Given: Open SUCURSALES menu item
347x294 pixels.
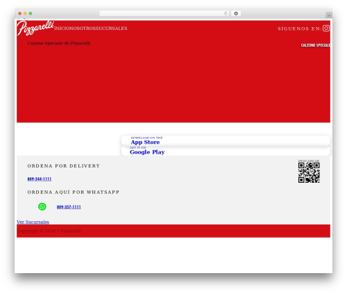Looking at the screenshot, I should 112,28.
